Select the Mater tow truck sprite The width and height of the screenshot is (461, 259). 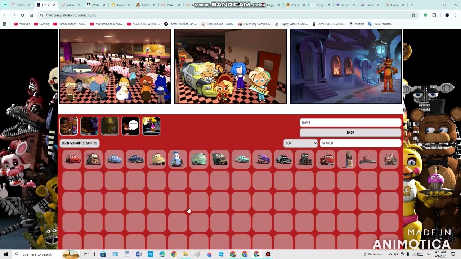point(93,159)
